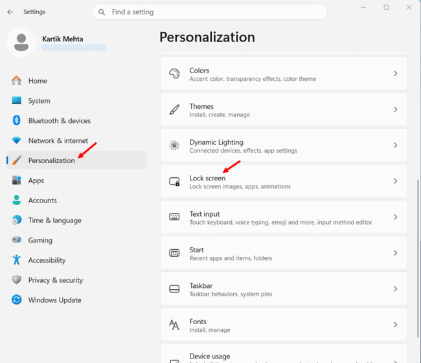The width and height of the screenshot is (421, 363).
Task: Click the user avatar picture
Action: coord(21,43)
